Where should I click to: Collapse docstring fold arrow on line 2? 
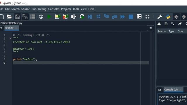coord(11,38)
